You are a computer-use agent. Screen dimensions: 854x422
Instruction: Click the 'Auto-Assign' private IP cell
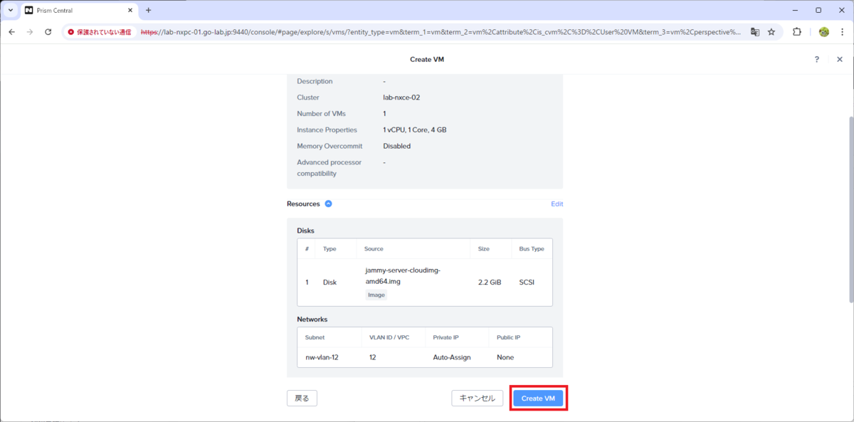(452, 357)
